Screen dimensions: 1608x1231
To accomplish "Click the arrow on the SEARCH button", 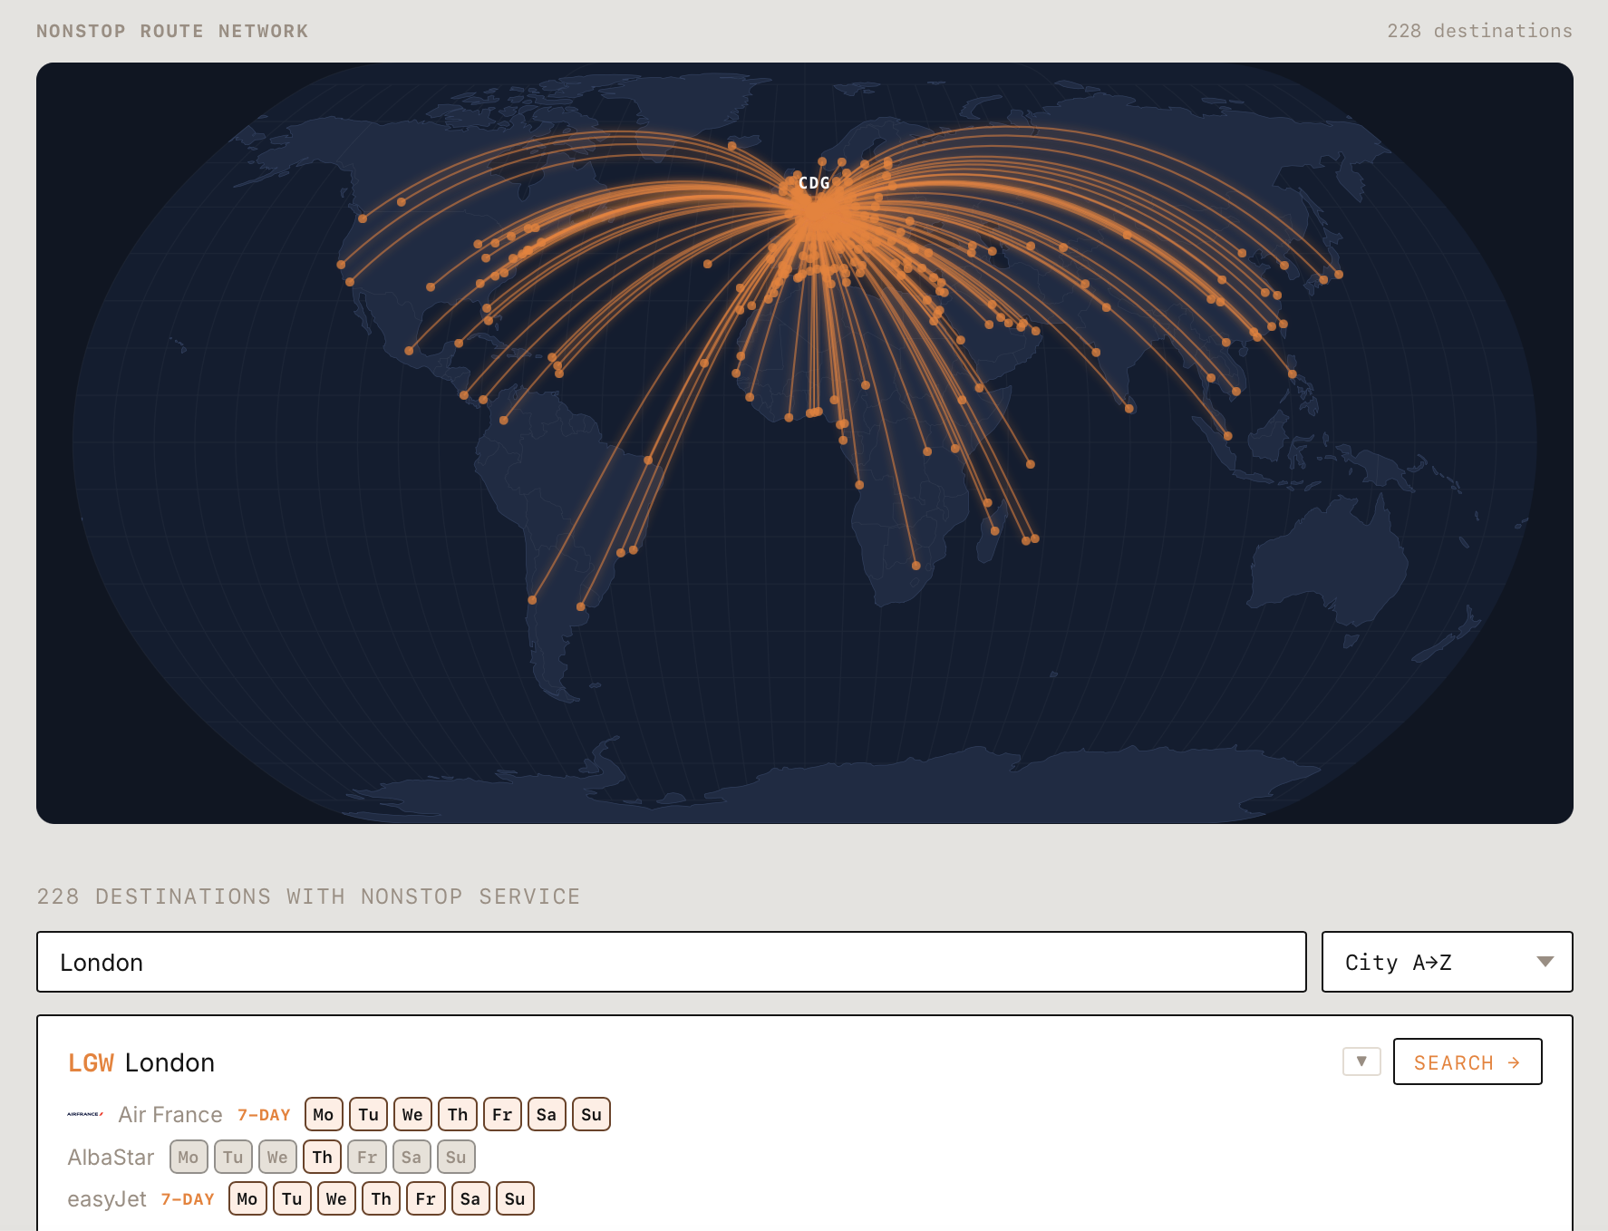I will 1514,1062.
